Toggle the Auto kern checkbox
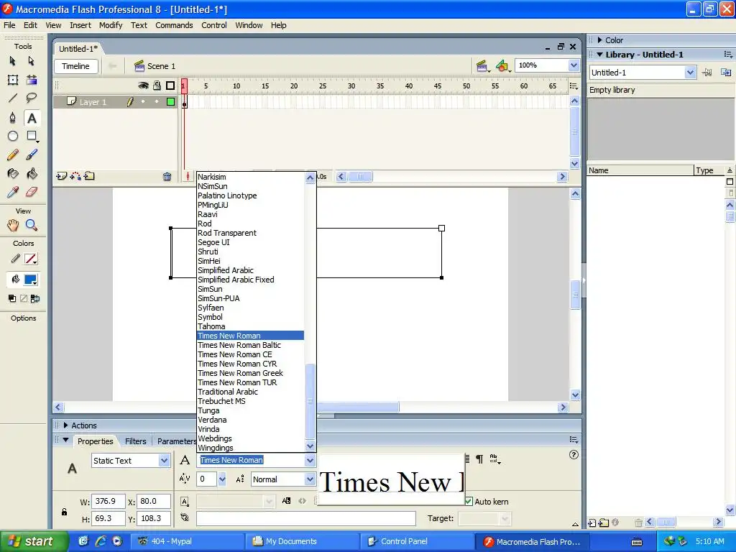Screen dimensions: 736x552 click(469, 501)
